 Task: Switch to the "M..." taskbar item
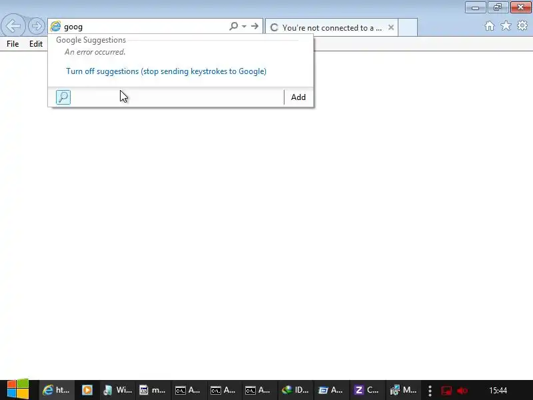tap(403, 390)
